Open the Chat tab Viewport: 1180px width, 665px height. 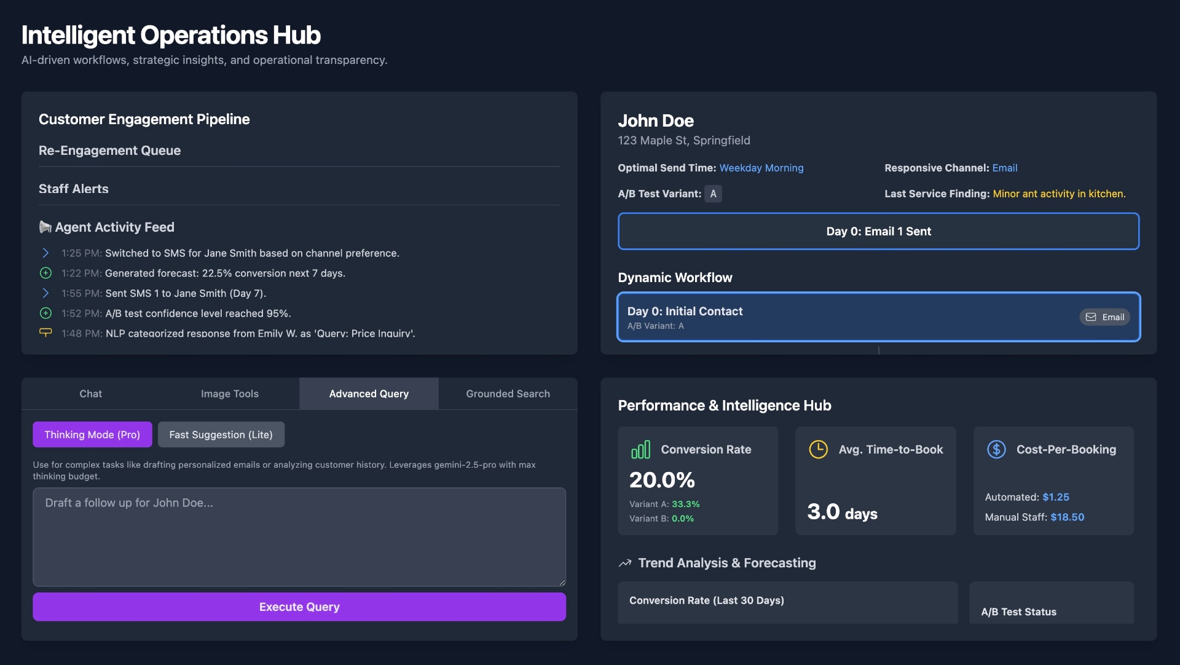(90, 393)
